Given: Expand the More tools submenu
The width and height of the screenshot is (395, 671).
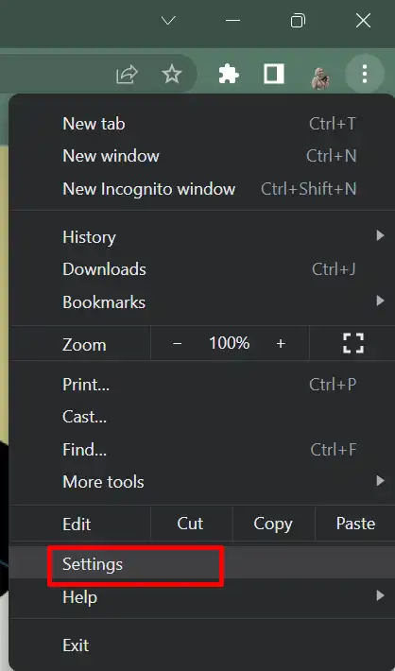Looking at the screenshot, I should point(202,482).
